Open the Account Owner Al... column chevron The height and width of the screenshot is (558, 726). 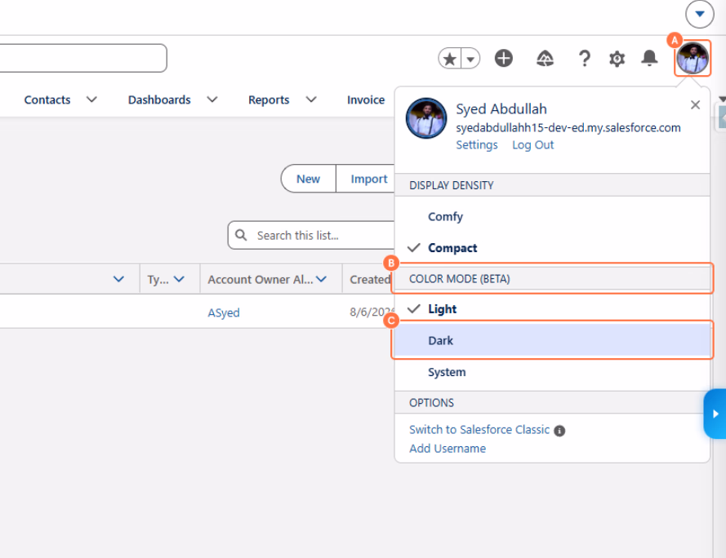tap(321, 279)
